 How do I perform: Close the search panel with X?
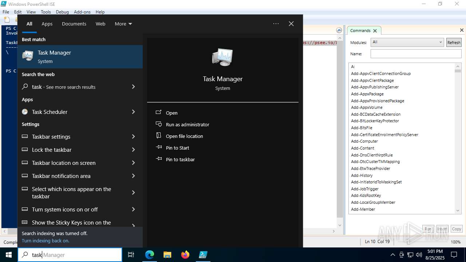(291, 24)
